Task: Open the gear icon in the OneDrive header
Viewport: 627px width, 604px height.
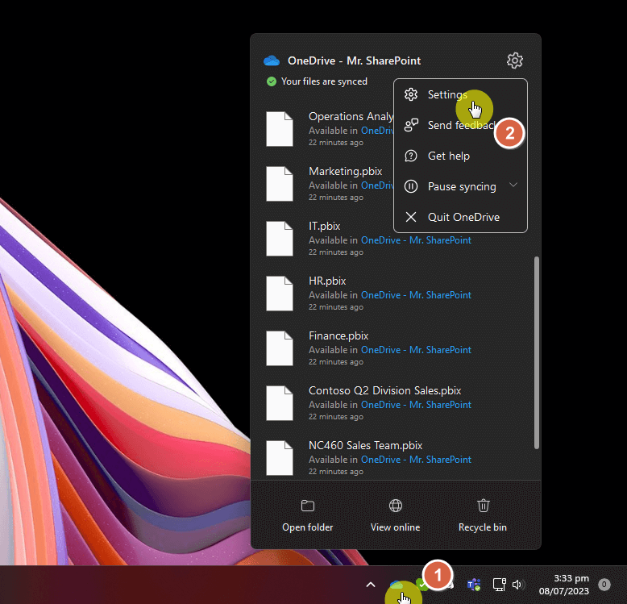Action: point(515,60)
